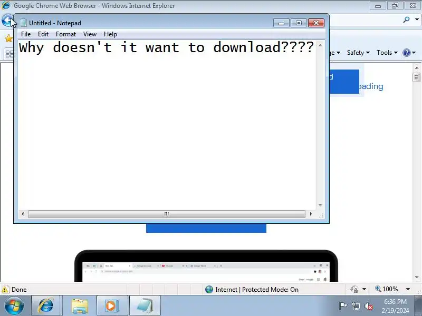Open Notepad's Format menu
The height and width of the screenshot is (316, 422).
pyautogui.click(x=66, y=34)
